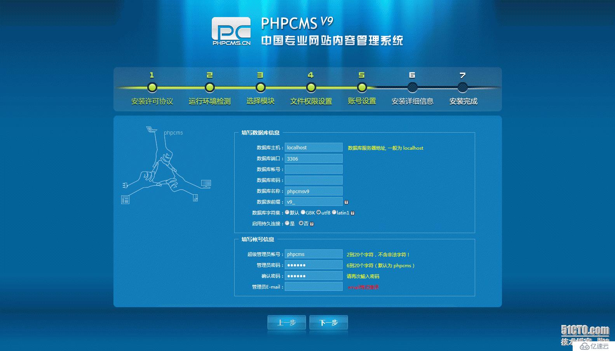
Task: Click the hint text 请再次输入密码
Action: (363, 277)
